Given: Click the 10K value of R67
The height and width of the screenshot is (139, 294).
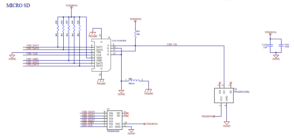Looking at the screenshot, I should pyautogui.click(x=138, y=34).
